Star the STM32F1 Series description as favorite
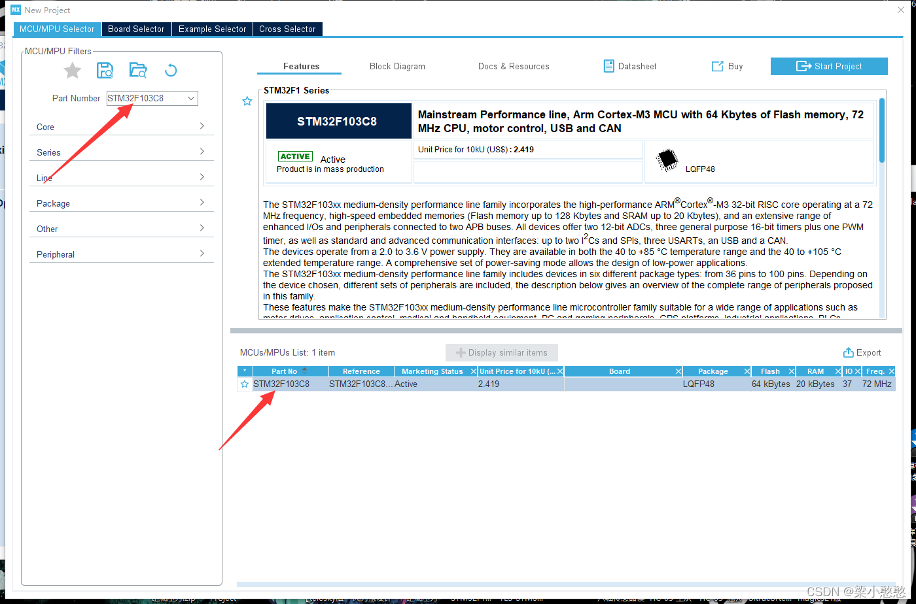The width and height of the screenshot is (916, 604). point(247,101)
